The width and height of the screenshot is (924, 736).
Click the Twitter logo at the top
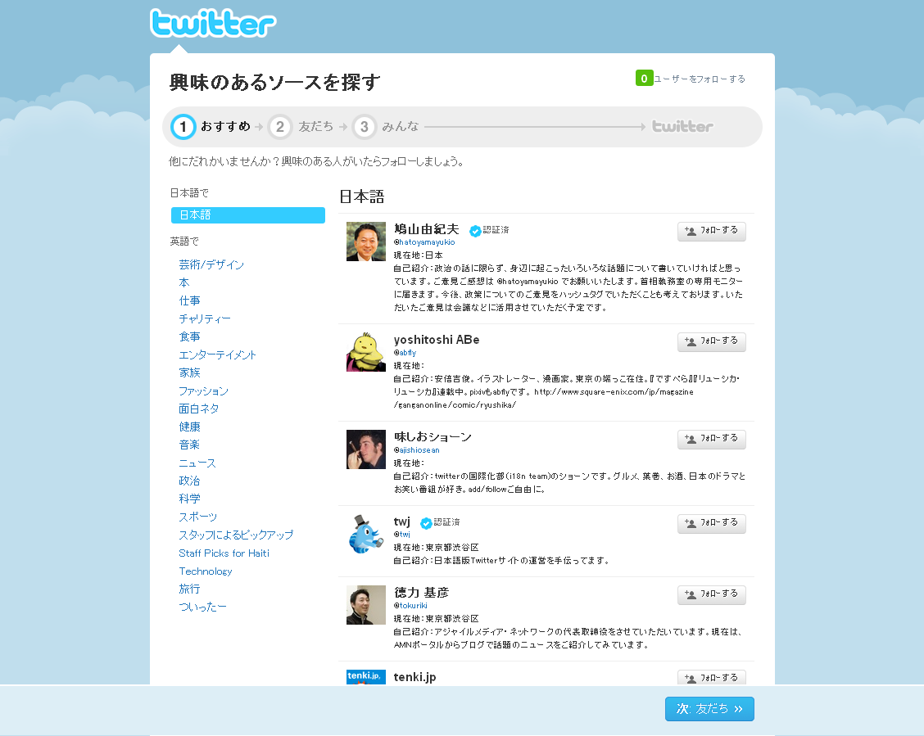point(213,24)
